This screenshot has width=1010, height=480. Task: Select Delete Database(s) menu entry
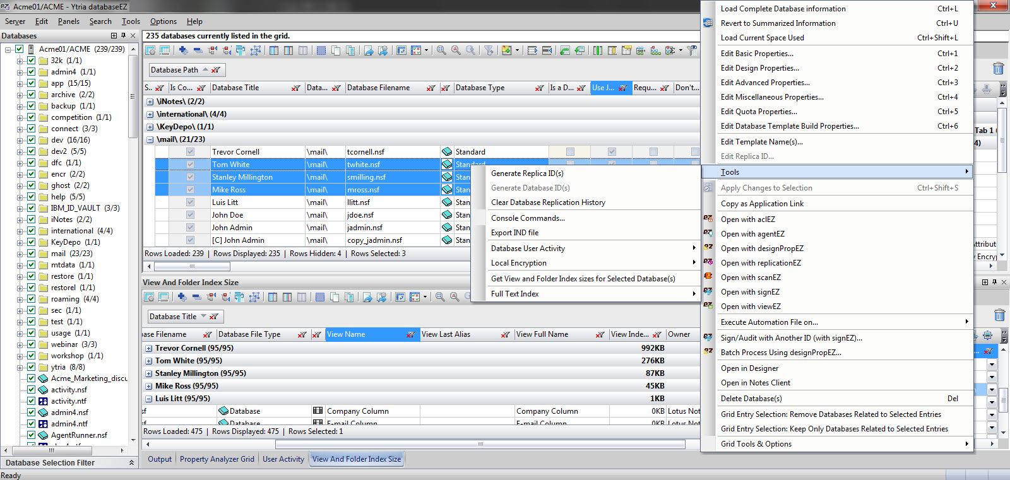[751, 399]
